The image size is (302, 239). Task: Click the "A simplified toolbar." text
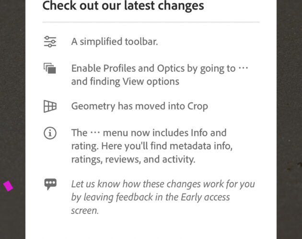(x=115, y=42)
